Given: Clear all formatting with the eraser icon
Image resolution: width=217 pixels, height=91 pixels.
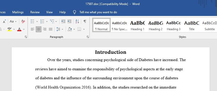Looking at the screenshot, I should tap(23, 21).
